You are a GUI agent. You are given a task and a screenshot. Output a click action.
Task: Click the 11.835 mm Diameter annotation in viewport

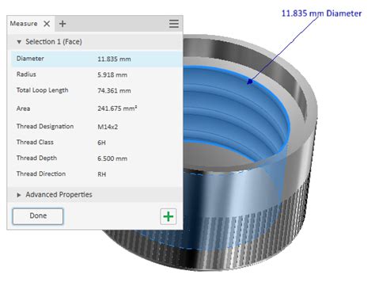pyautogui.click(x=321, y=13)
